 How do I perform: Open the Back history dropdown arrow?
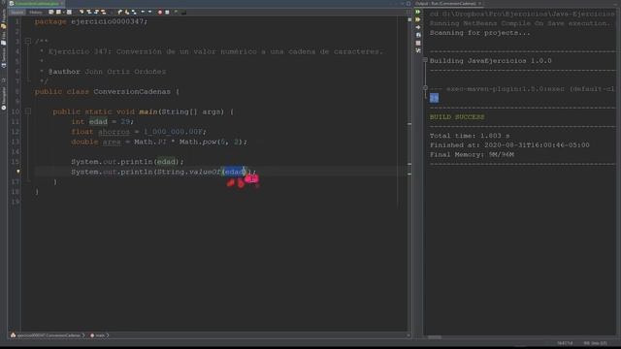click(64, 13)
